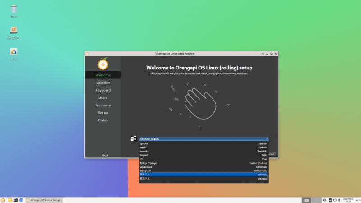Click the display icon in system tray

[335, 200]
